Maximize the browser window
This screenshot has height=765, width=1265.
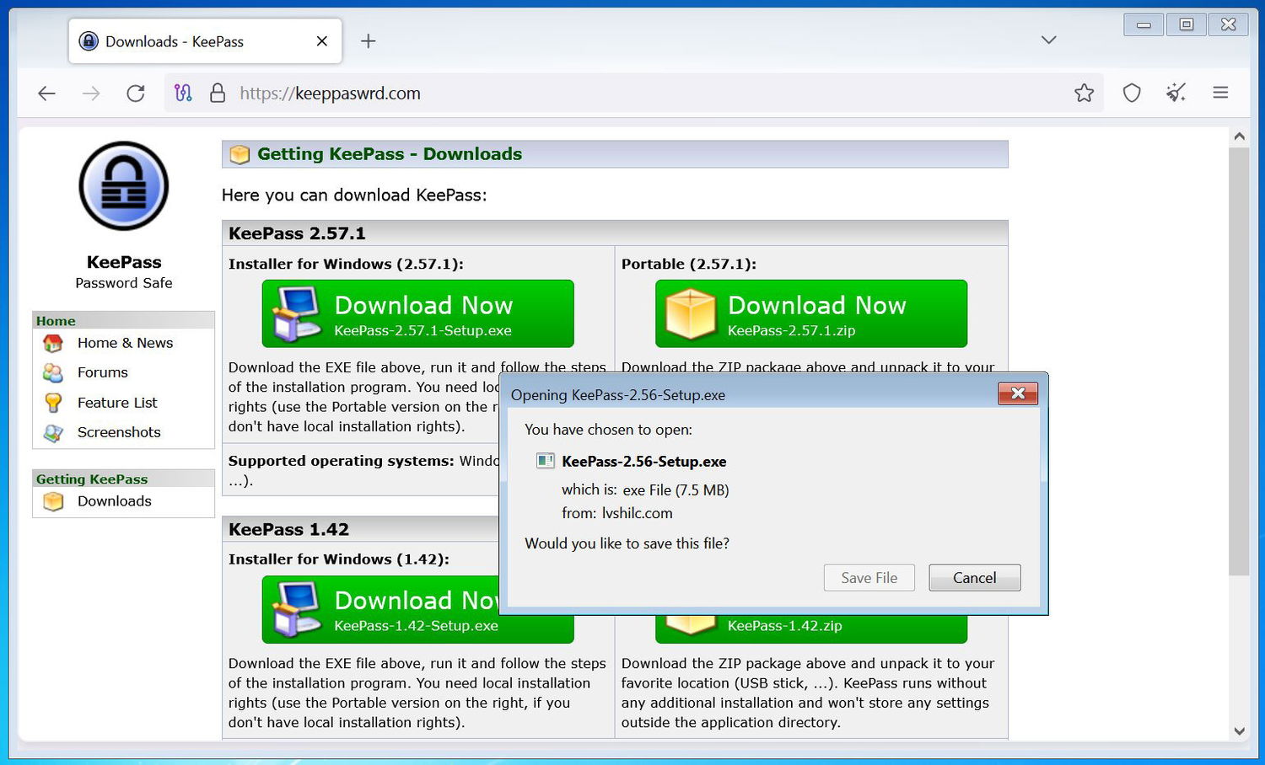(1186, 24)
